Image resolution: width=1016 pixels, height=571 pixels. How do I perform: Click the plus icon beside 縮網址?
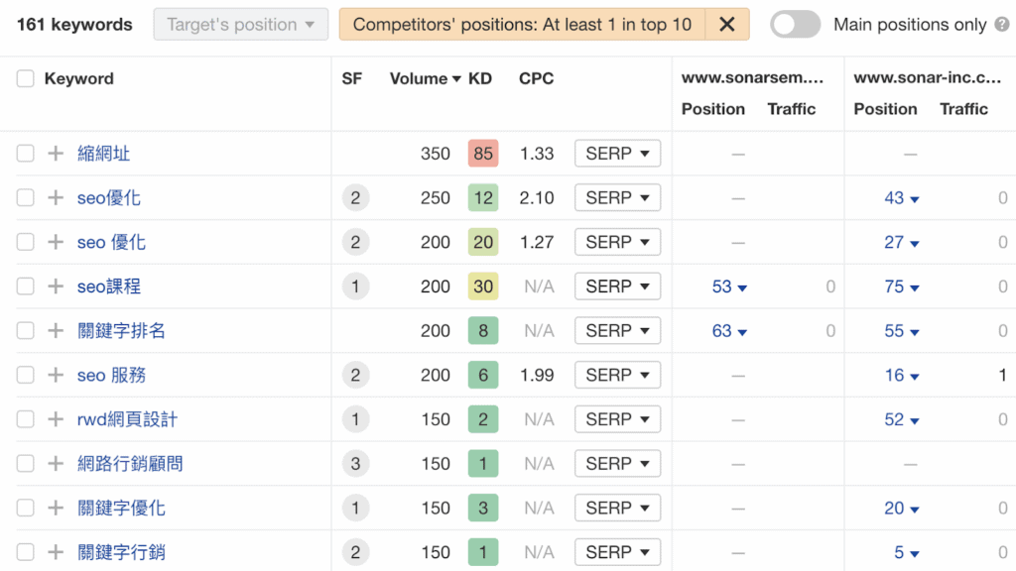point(56,154)
